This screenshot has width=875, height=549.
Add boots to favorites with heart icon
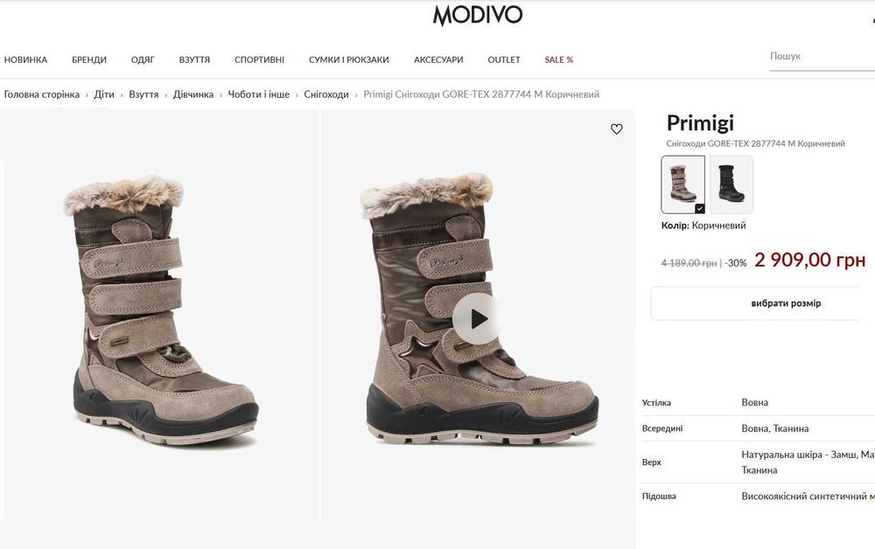tap(616, 129)
